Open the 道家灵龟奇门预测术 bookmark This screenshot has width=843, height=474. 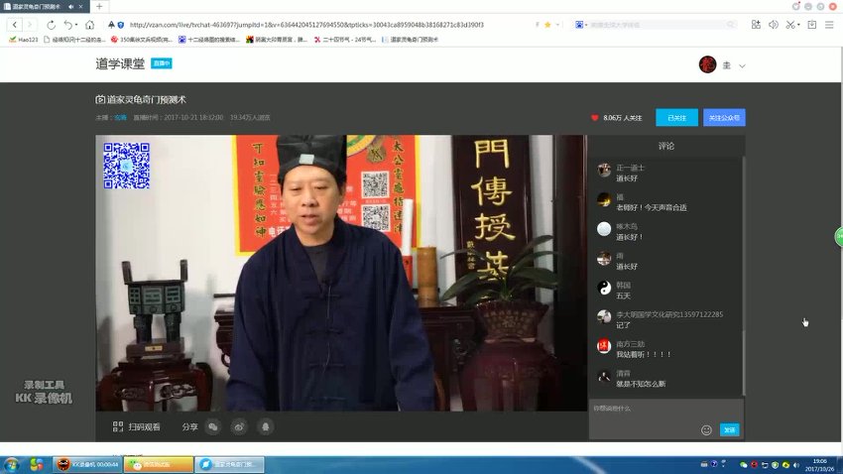coord(410,40)
